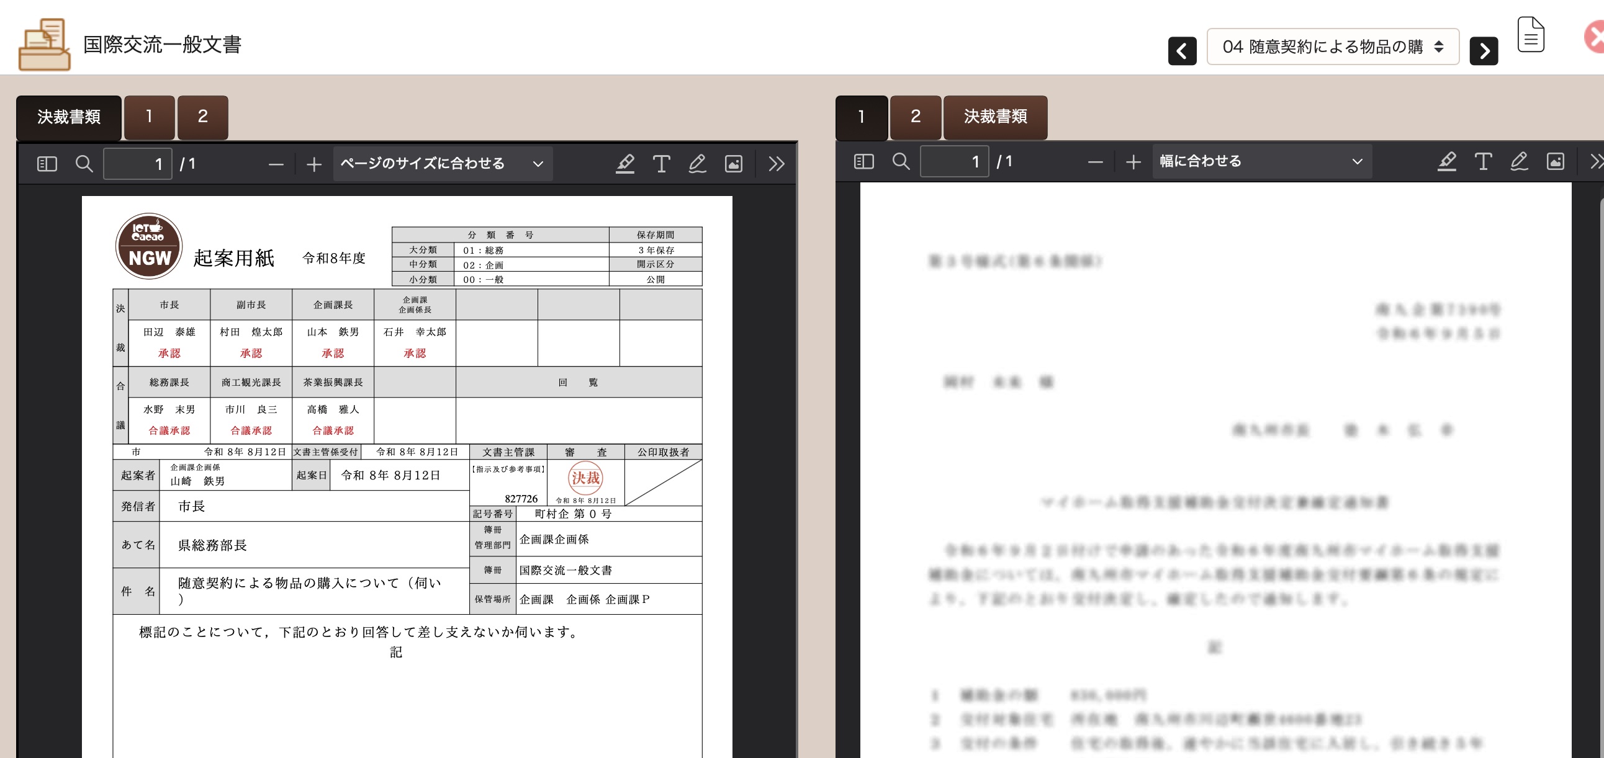This screenshot has width=1604, height=758.
Task: Click the document page icon at top right
Action: point(1531,34)
